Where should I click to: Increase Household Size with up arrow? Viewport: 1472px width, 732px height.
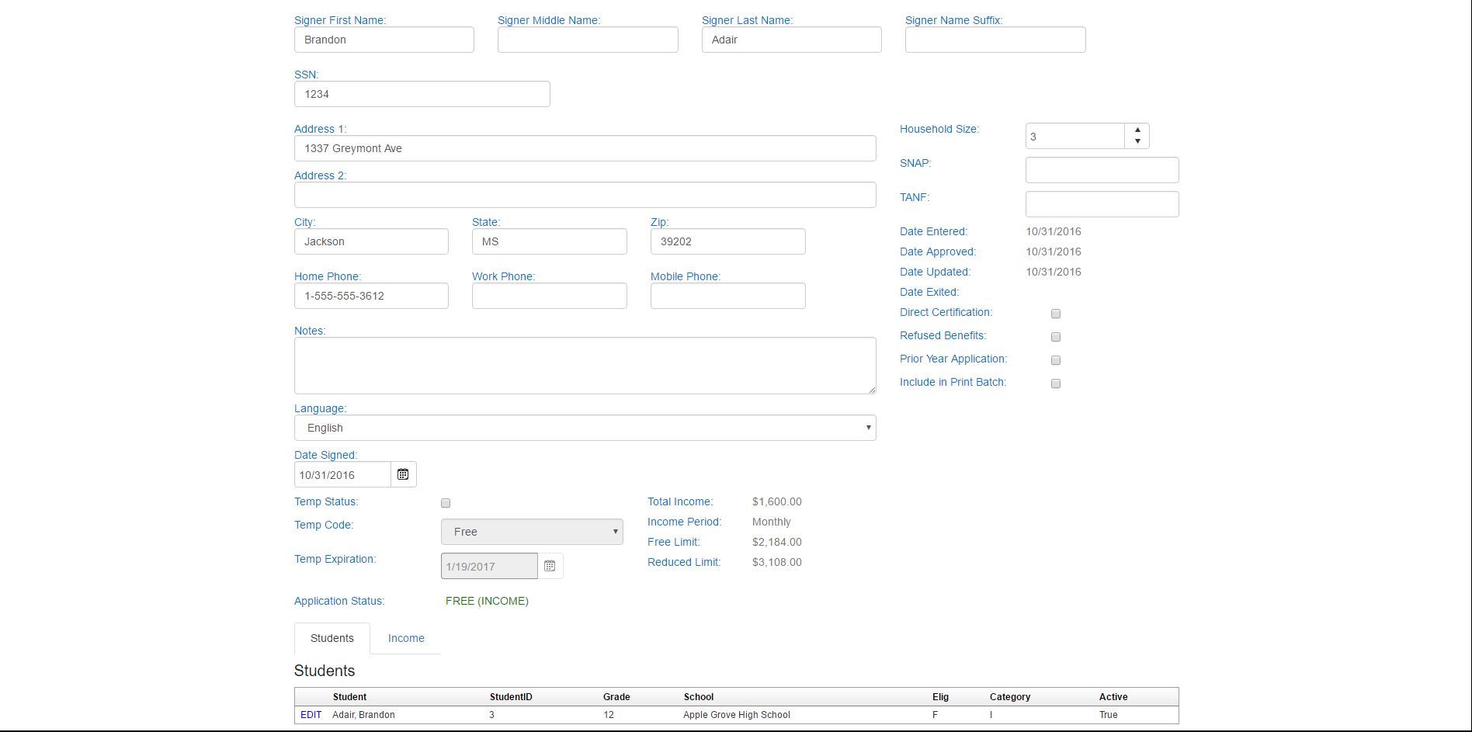coord(1137,130)
